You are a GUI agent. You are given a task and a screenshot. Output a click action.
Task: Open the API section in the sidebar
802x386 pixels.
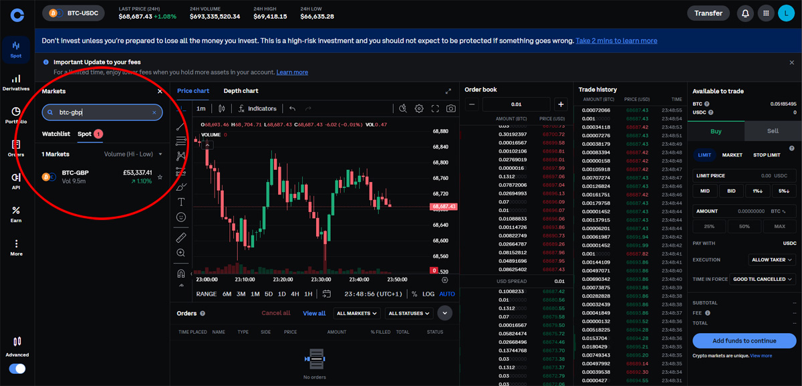pyautogui.click(x=16, y=181)
